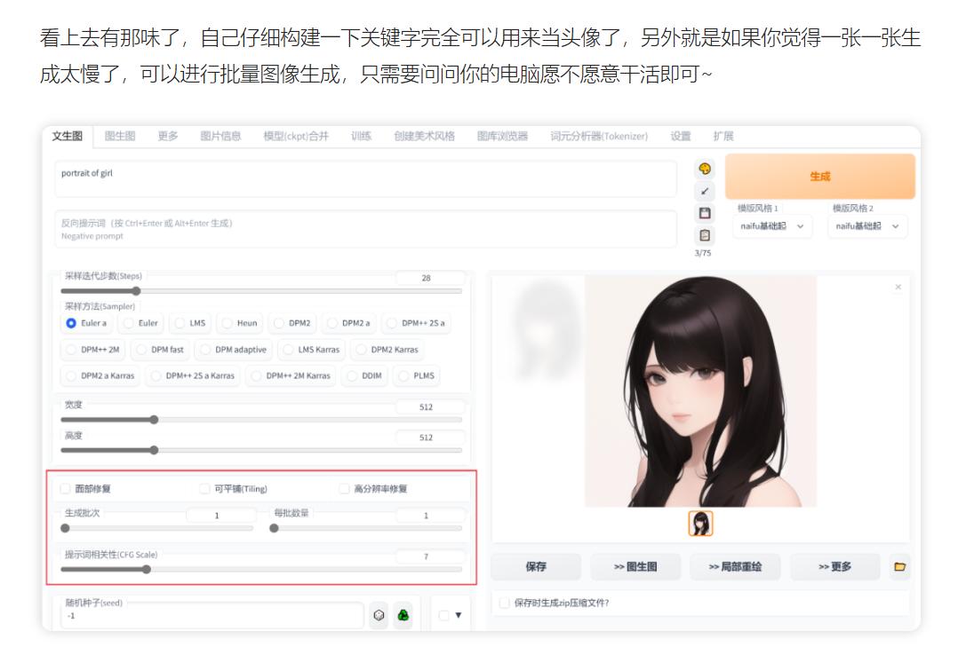This screenshot has height=663, width=958.
Task: Open the 模型(ckpt)合并 tab
Action: pyautogui.click(x=296, y=136)
